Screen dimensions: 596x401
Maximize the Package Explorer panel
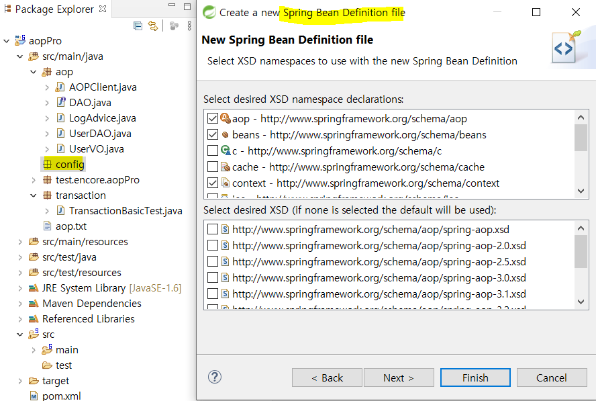(187, 7)
